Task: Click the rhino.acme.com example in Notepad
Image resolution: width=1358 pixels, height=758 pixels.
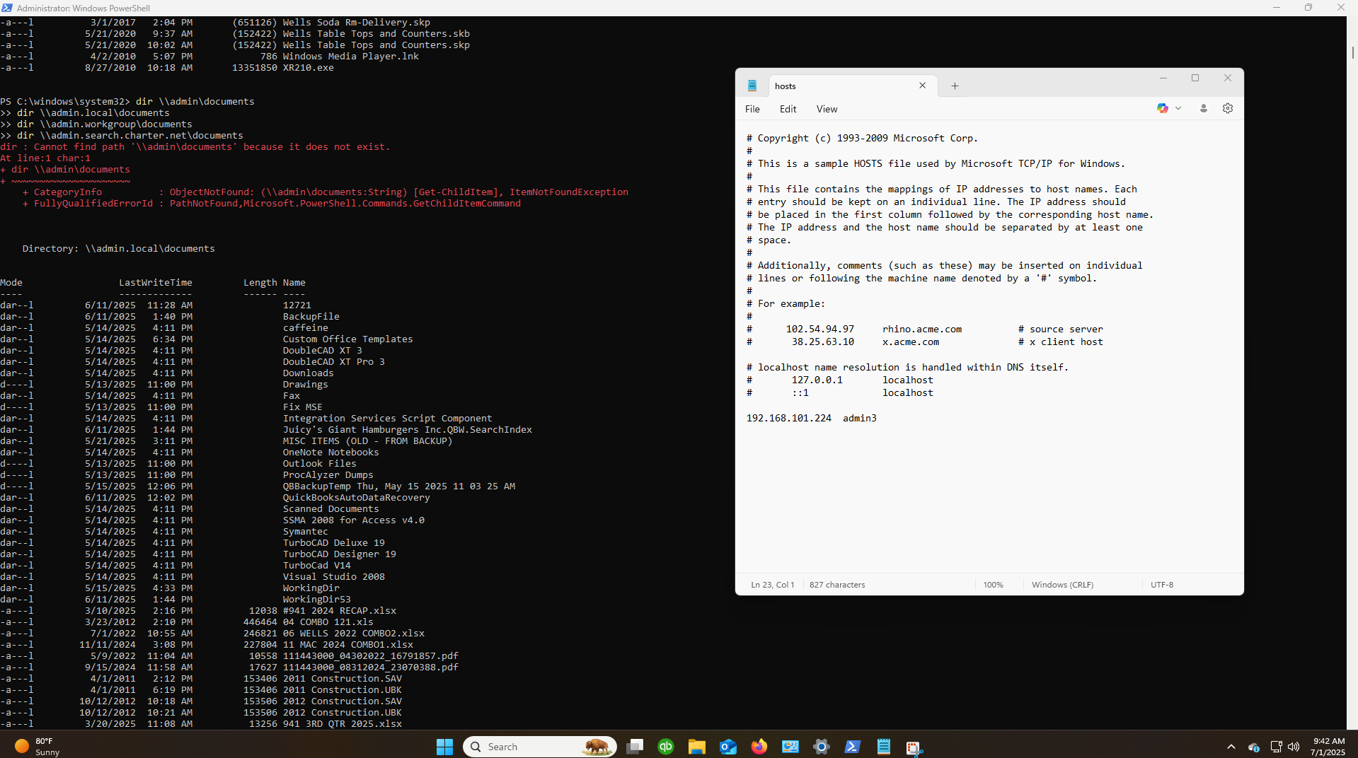Action: pos(922,329)
